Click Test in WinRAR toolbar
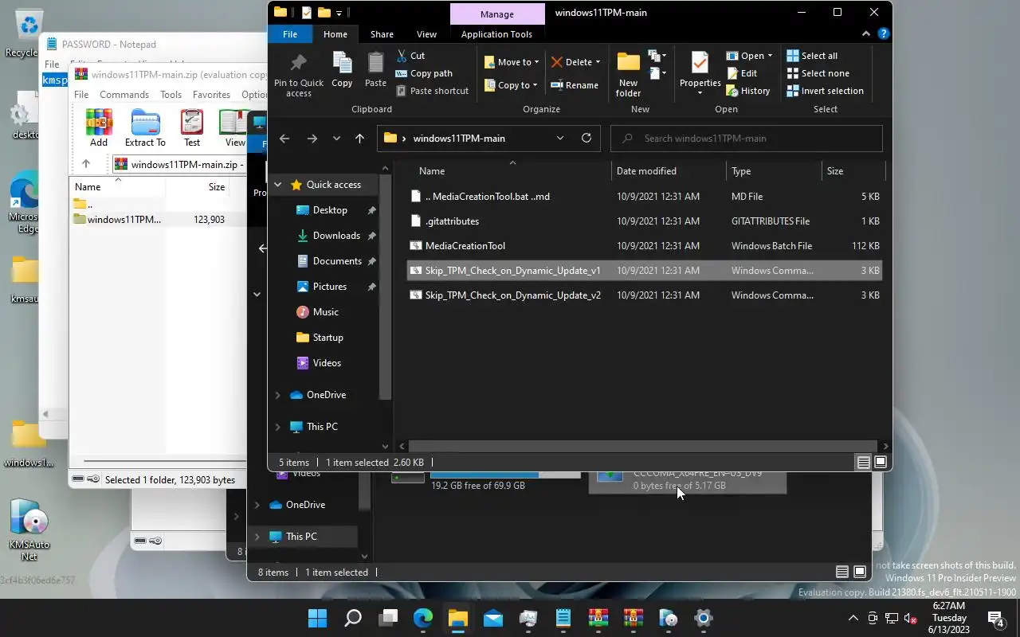This screenshot has width=1020, height=637. [x=192, y=128]
